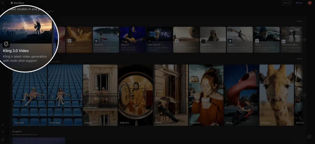Open the Jib Down giraffe thumbnail
Screen dimensions: 315x144
point(277,95)
